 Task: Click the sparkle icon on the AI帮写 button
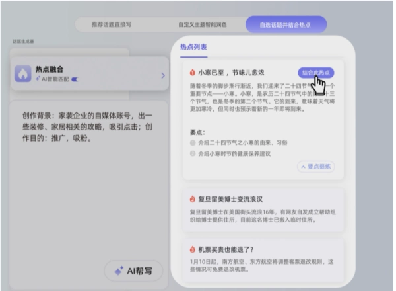tap(119, 271)
